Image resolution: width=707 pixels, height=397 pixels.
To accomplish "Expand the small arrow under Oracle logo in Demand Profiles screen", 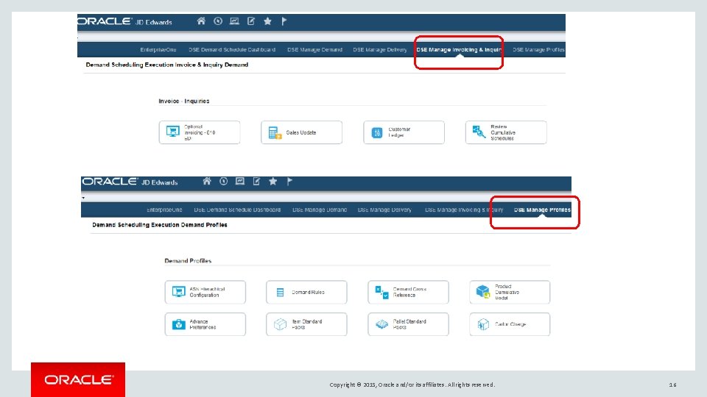I will coord(83,198).
